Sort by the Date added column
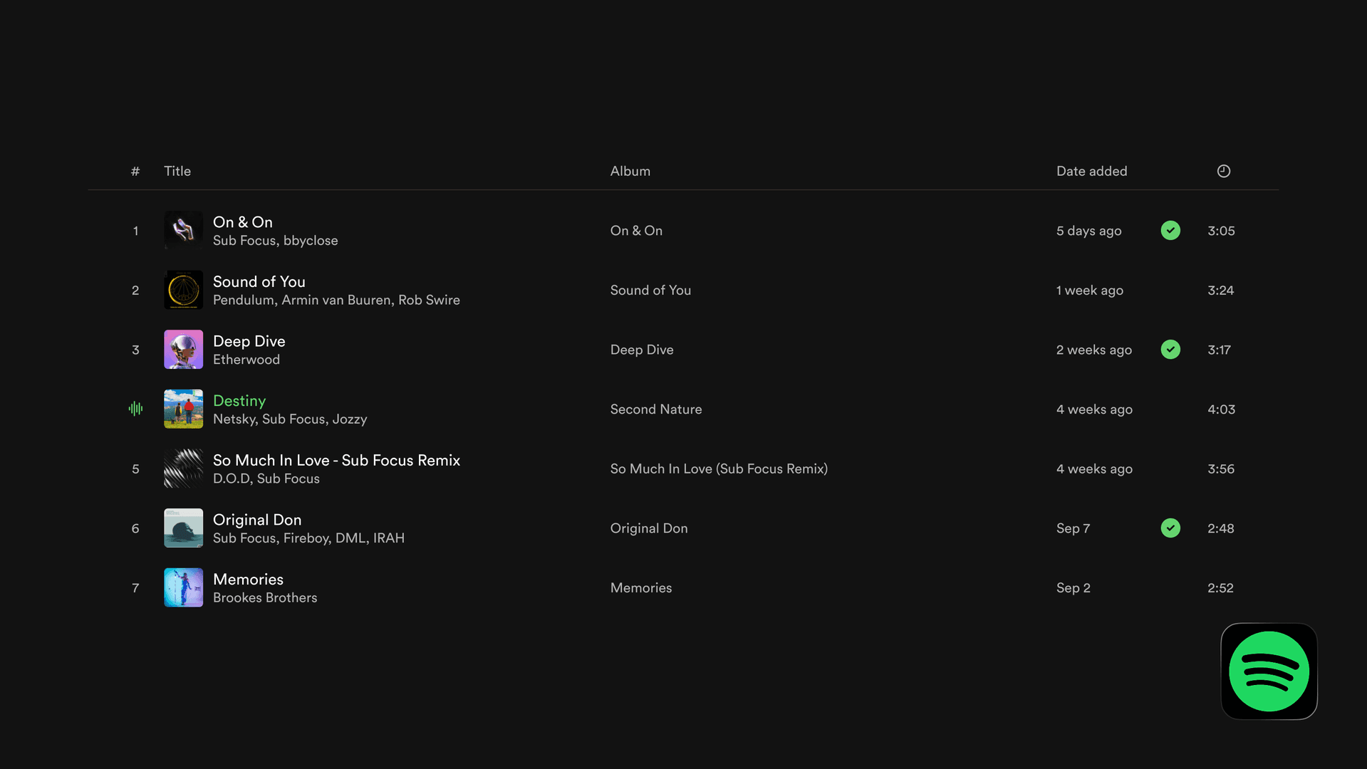This screenshot has width=1367, height=769. (x=1091, y=171)
